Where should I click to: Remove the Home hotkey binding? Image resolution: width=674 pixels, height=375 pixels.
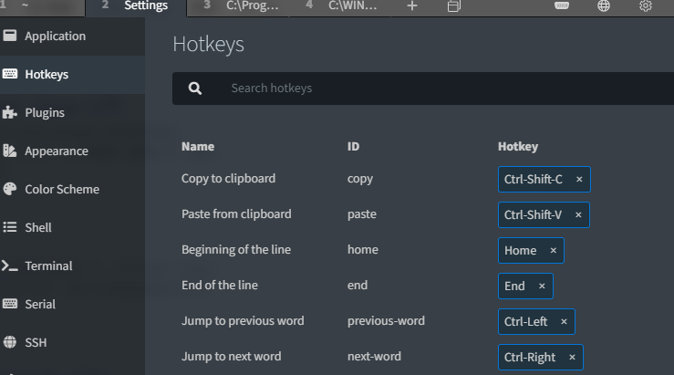554,251
